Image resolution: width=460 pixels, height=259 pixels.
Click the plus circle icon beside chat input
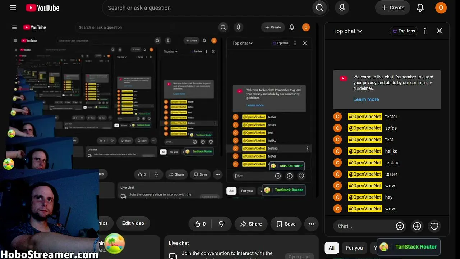coord(417,226)
